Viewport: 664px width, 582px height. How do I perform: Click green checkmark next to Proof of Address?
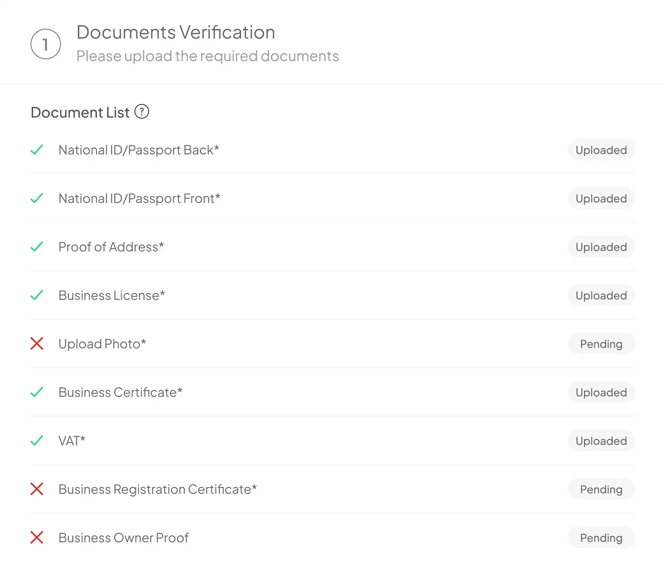click(x=37, y=246)
